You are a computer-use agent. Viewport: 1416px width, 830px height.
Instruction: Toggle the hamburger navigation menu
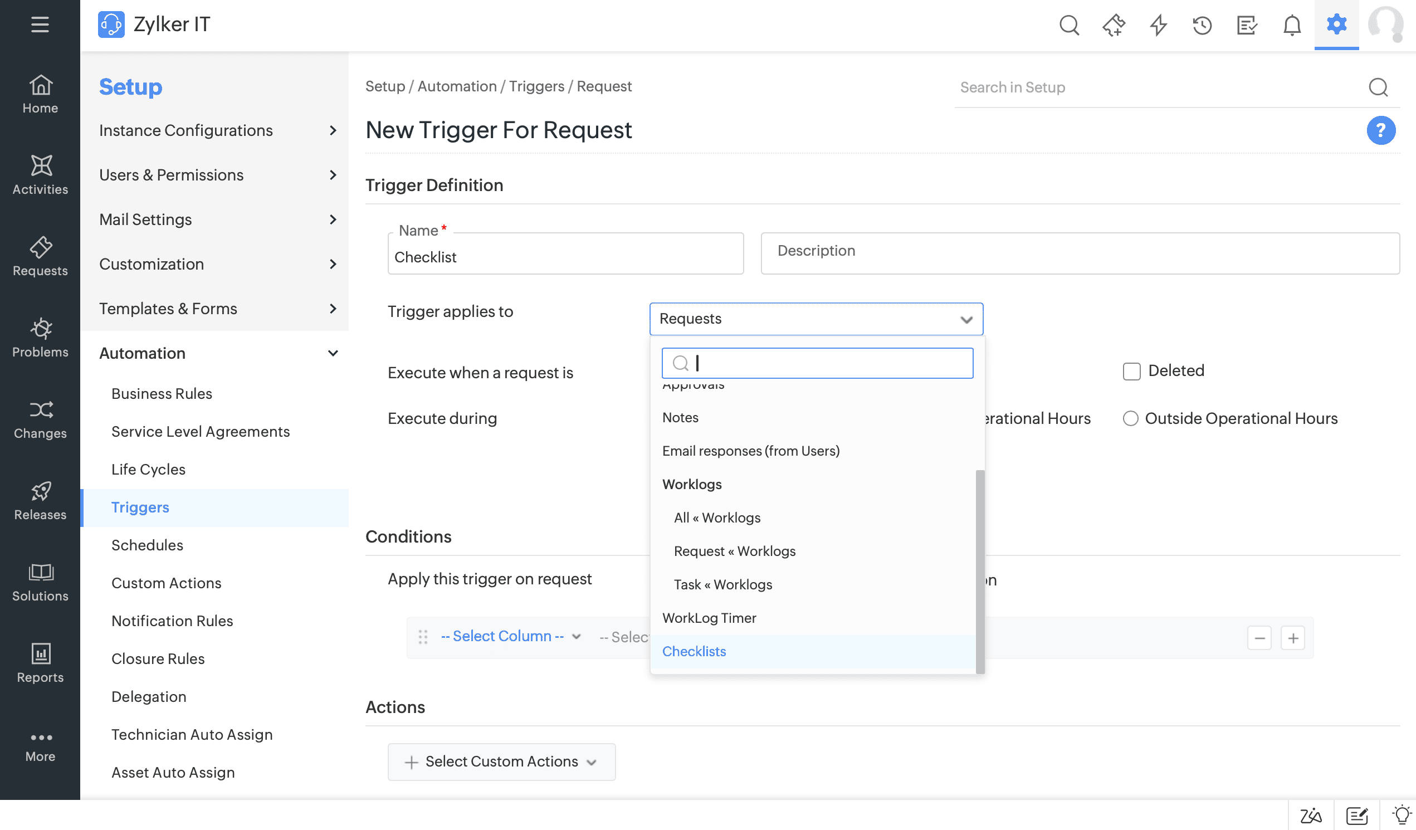tap(40, 24)
